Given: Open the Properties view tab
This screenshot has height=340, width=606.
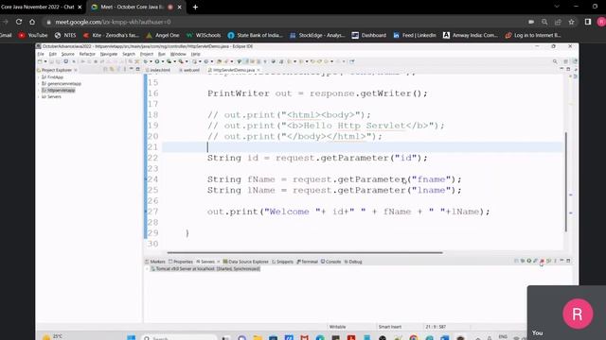Looking at the screenshot, I should tap(181, 262).
